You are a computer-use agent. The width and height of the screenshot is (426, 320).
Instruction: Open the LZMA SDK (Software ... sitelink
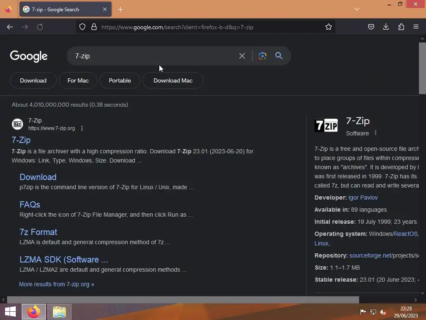pos(64,260)
